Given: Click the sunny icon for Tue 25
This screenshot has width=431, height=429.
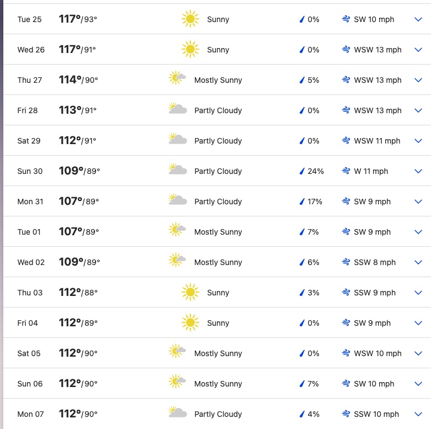Looking at the screenshot, I should click(190, 19).
